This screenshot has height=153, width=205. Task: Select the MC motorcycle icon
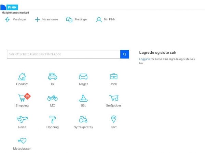(x=53, y=98)
